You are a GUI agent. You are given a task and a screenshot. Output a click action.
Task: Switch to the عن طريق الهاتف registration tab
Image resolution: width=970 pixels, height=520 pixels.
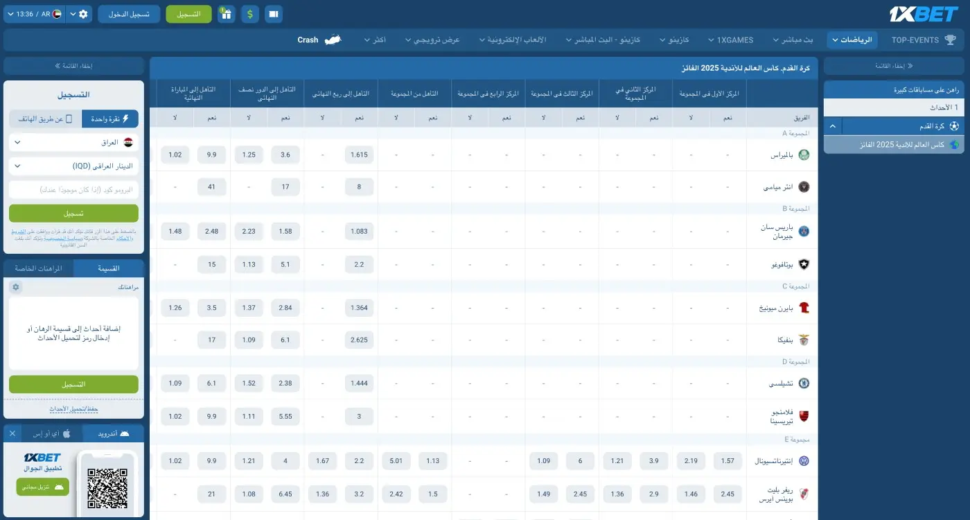[x=45, y=119]
